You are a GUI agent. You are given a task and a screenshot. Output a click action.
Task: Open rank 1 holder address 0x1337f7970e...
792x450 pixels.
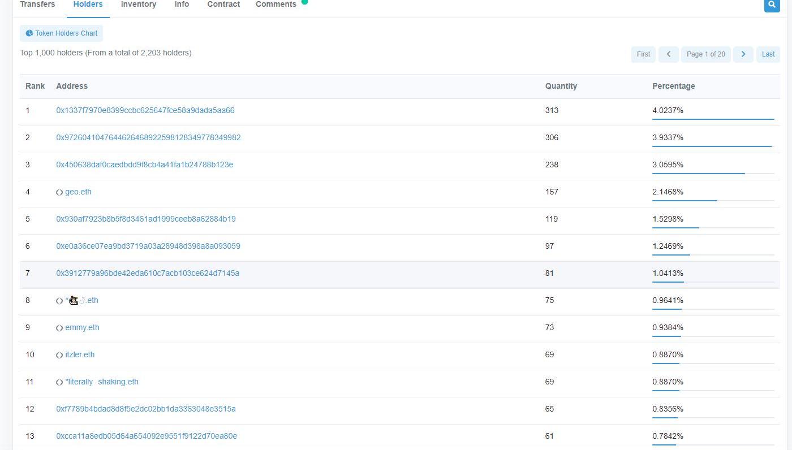[145, 110]
